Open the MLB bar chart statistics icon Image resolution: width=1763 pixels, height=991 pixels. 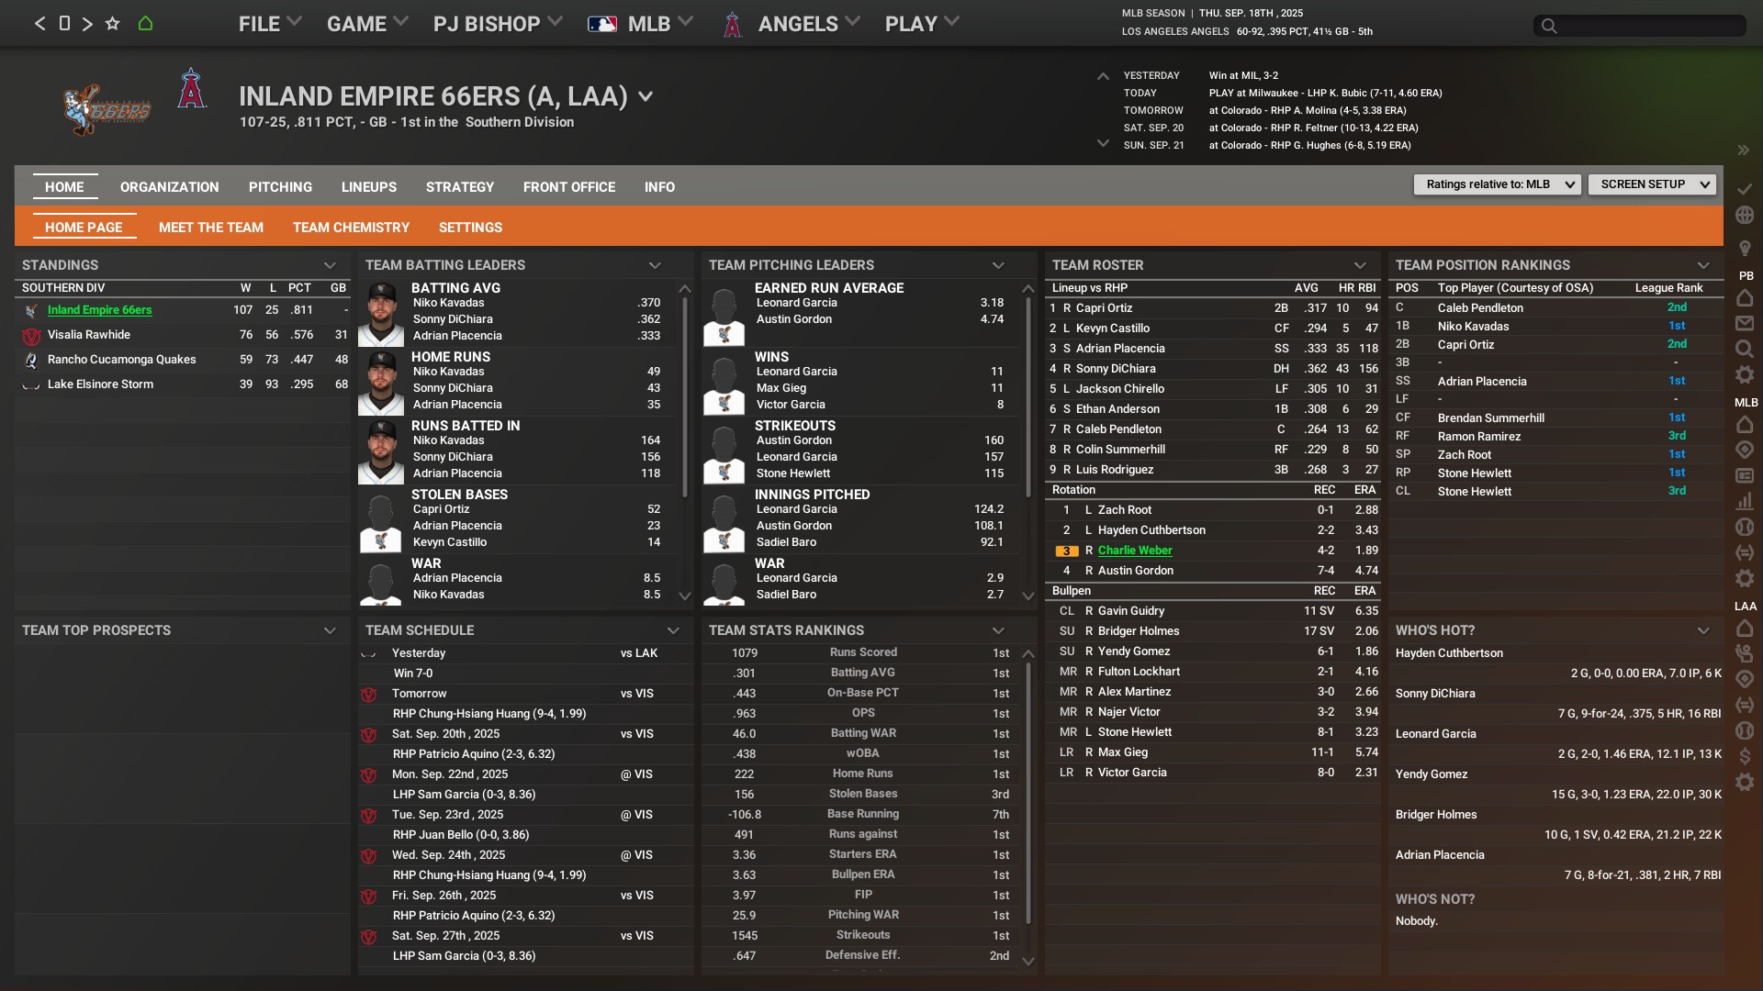pos(1745,502)
